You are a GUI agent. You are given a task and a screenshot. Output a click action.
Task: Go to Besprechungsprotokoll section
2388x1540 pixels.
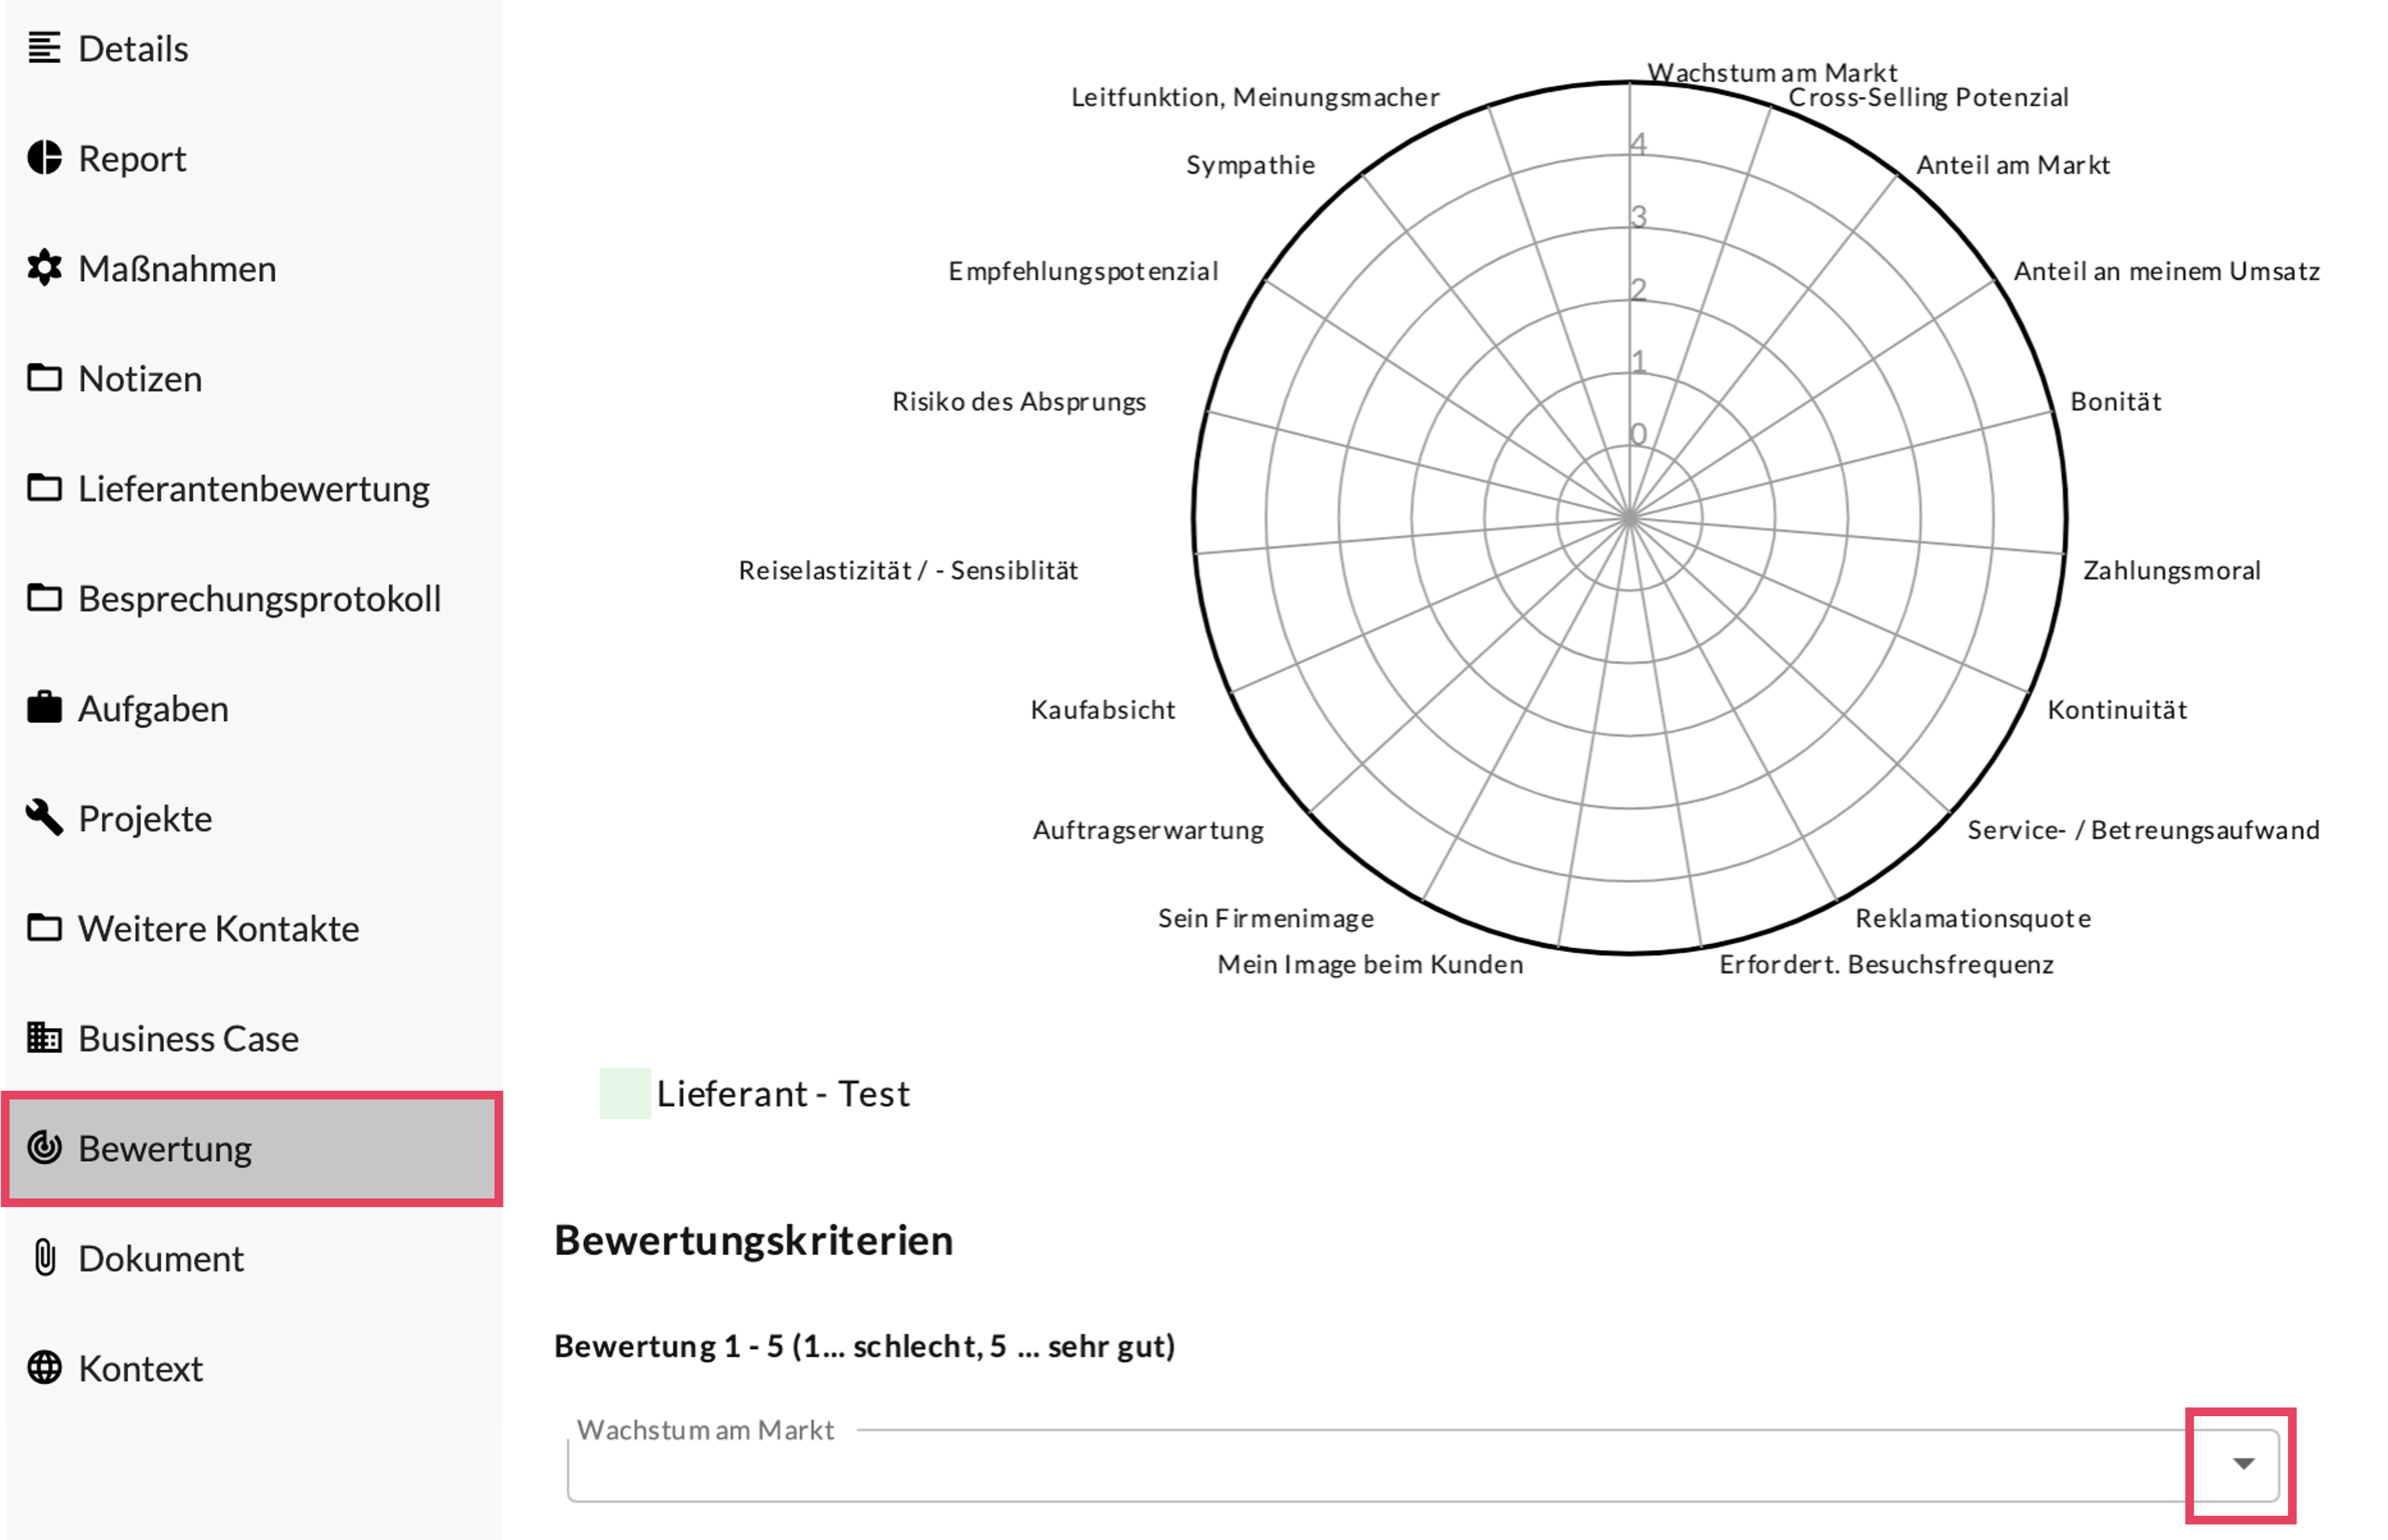(259, 599)
